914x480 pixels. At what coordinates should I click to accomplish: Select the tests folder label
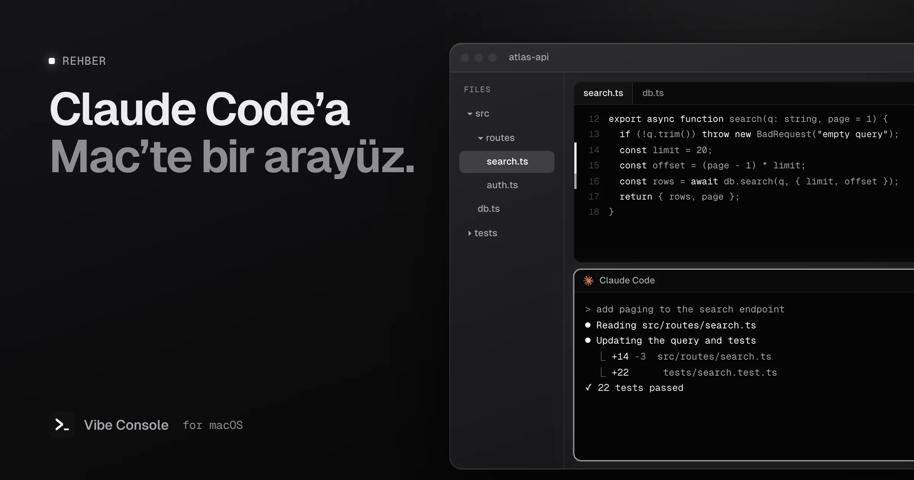pyautogui.click(x=486, y=233)
